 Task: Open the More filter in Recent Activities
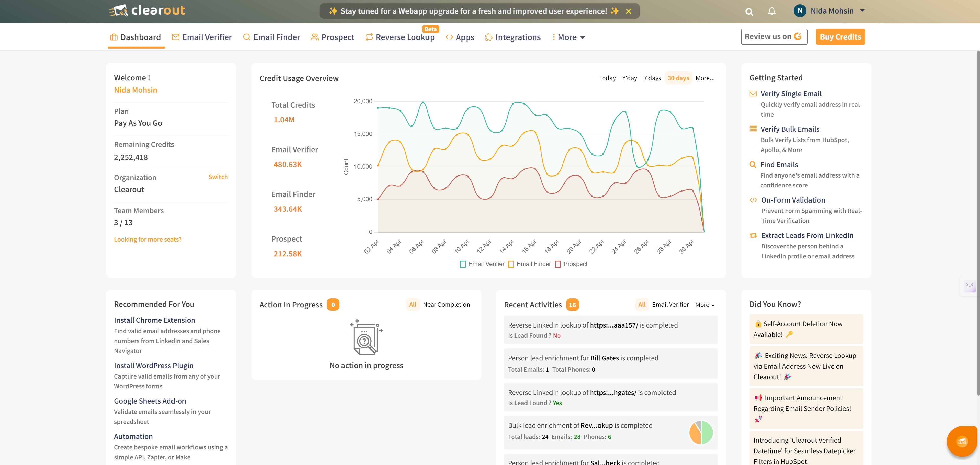point(705,305)
